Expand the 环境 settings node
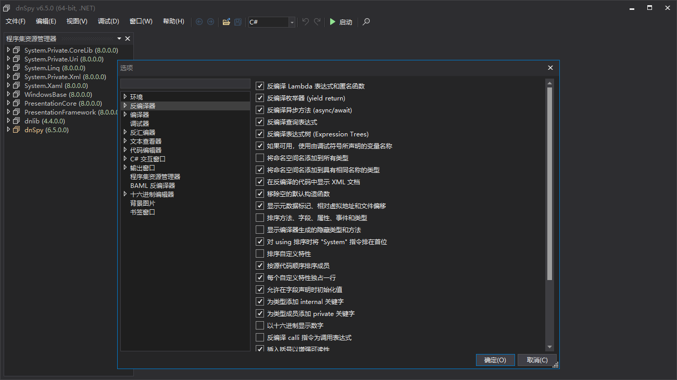Screen dimensions: 677x380 click(x=125, y=96)
